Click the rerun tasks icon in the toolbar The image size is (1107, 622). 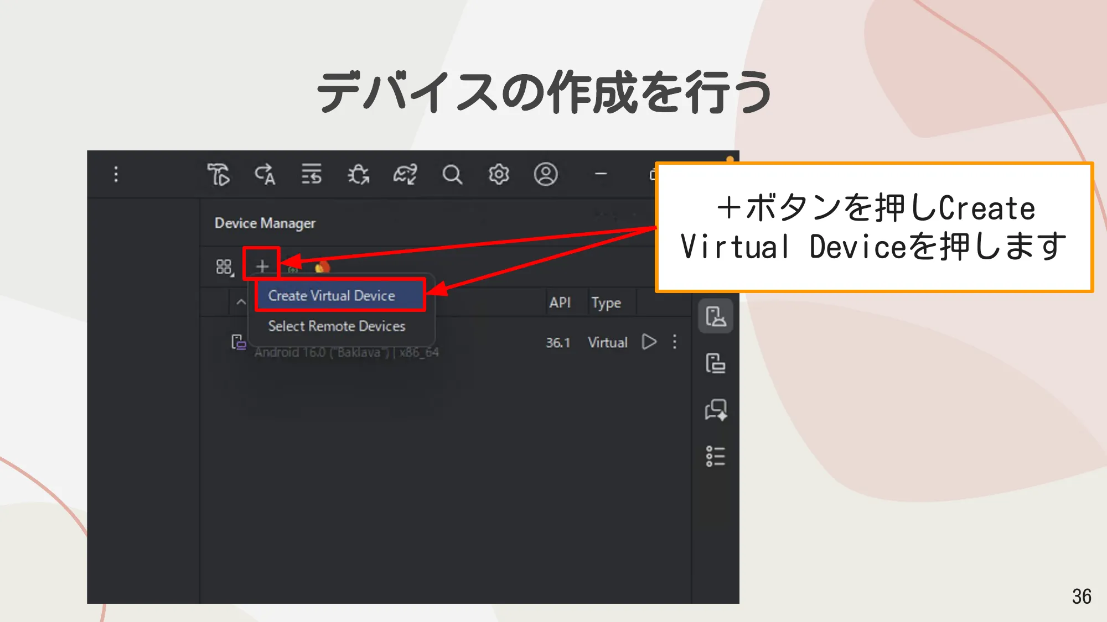[312, 175]
